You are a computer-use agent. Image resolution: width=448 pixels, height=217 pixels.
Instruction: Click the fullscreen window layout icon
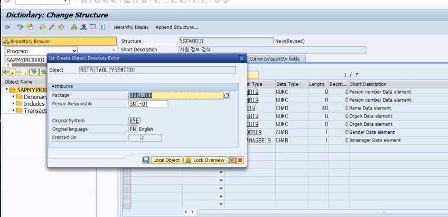(92, 27)
